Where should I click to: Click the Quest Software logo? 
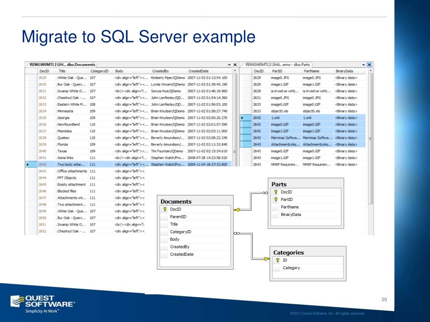click(x=42, y=304)
